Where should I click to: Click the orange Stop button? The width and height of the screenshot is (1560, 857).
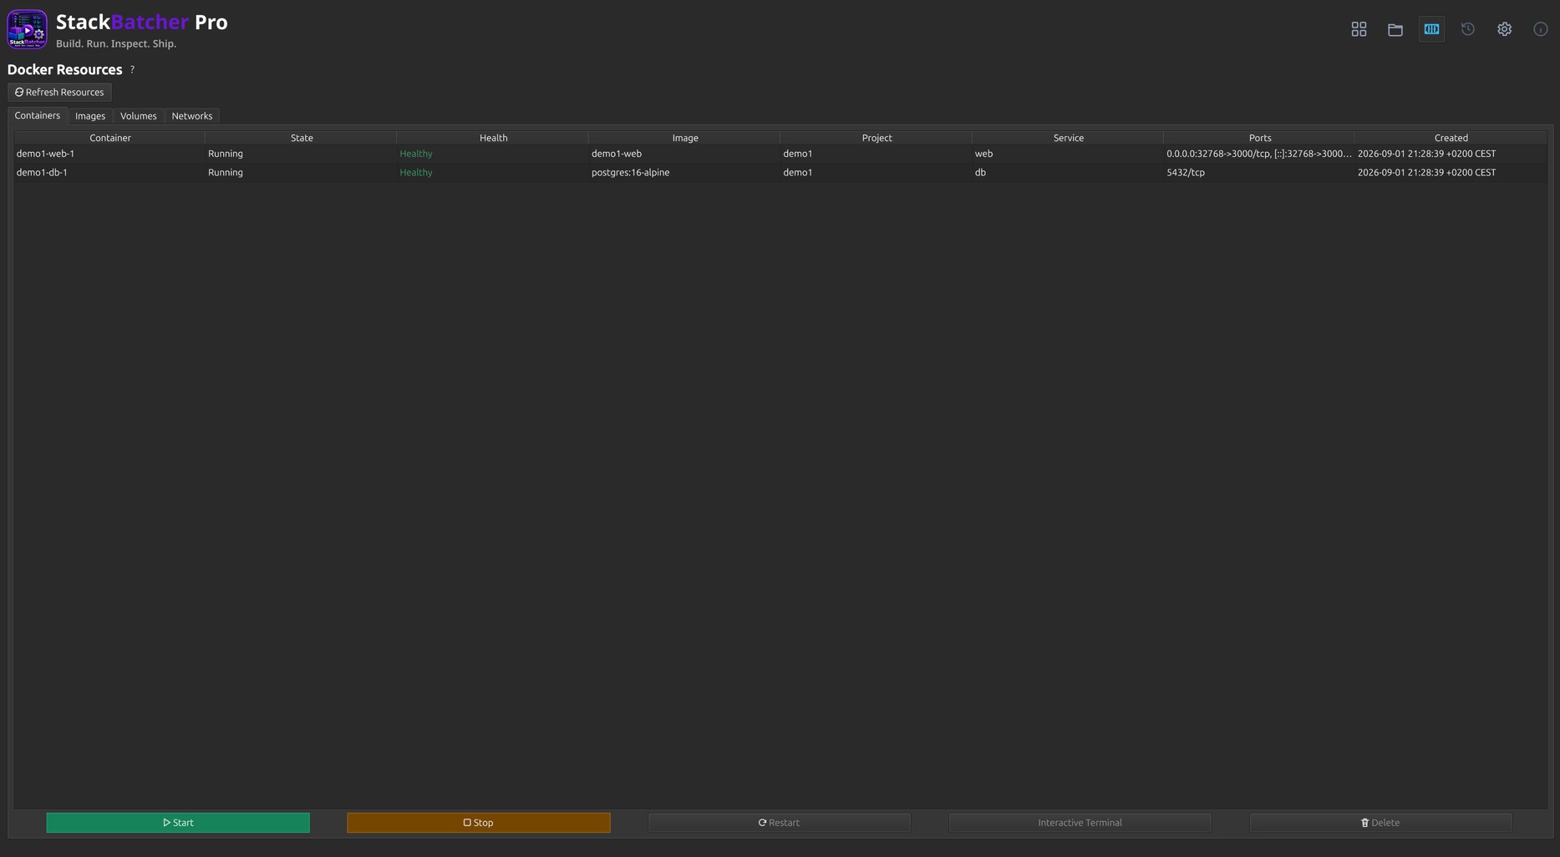point(479,823)
